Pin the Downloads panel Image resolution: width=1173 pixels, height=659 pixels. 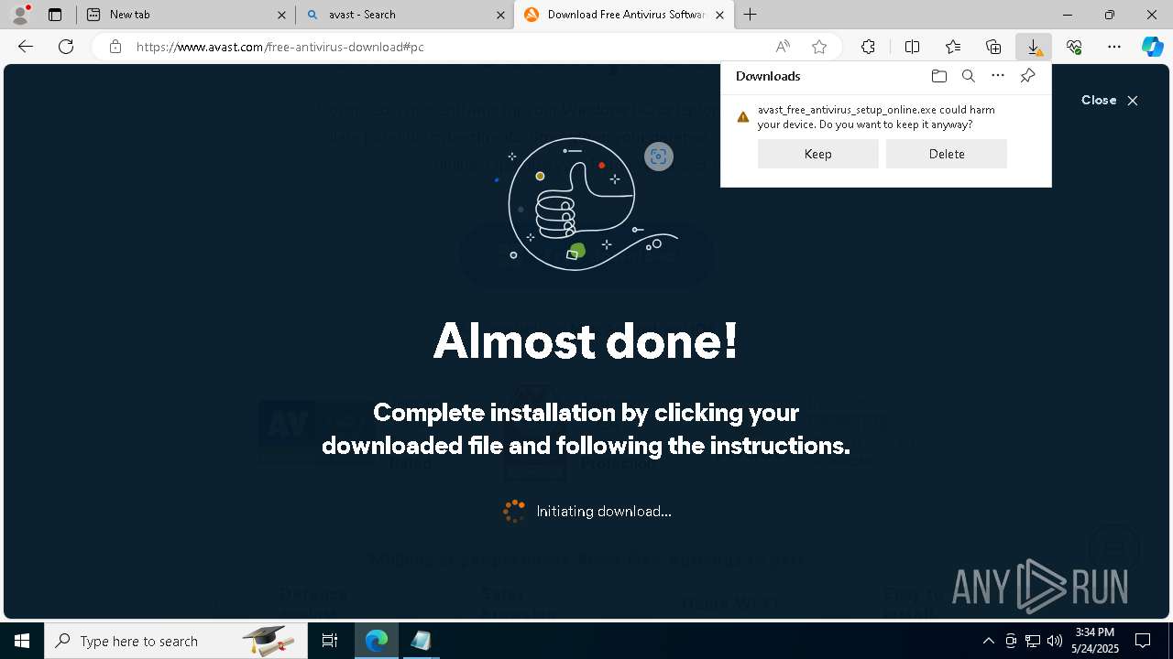[1027, 76]
